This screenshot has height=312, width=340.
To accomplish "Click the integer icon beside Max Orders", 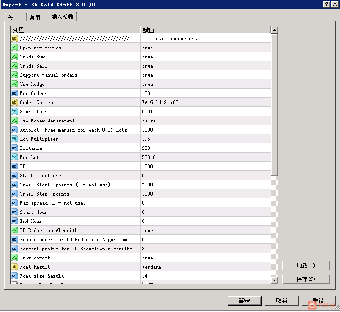I will [x=15, y=93].
